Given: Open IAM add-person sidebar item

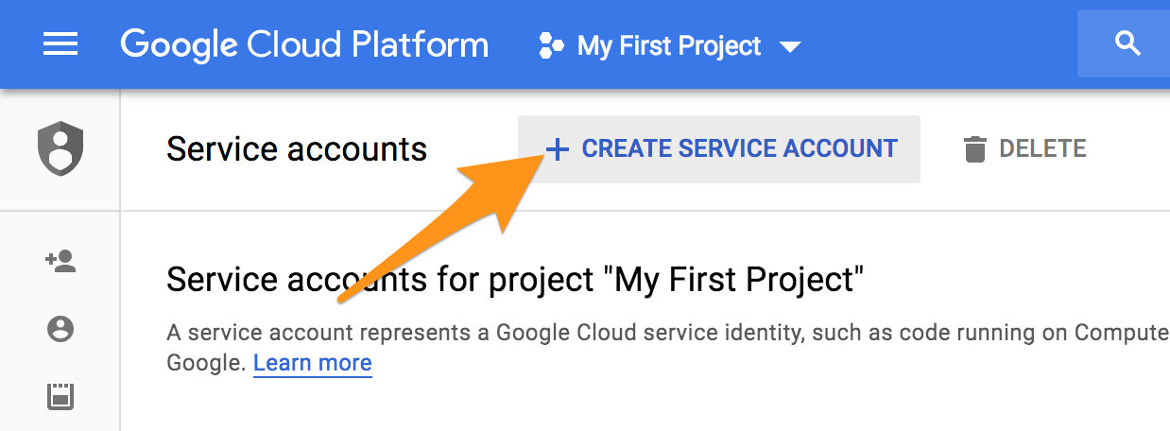Looking at the screenshot, I should [60, 261].
